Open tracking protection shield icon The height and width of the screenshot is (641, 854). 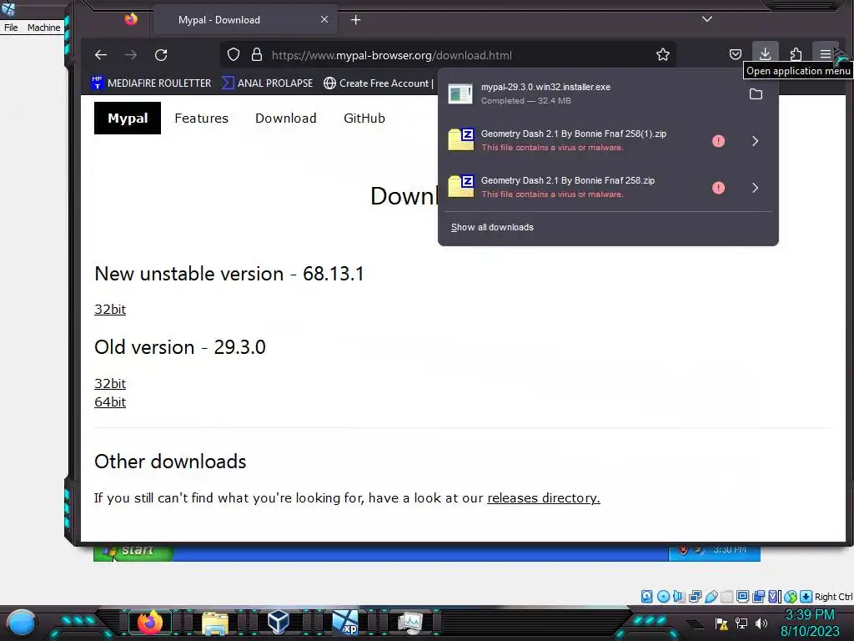coord(234,54)
